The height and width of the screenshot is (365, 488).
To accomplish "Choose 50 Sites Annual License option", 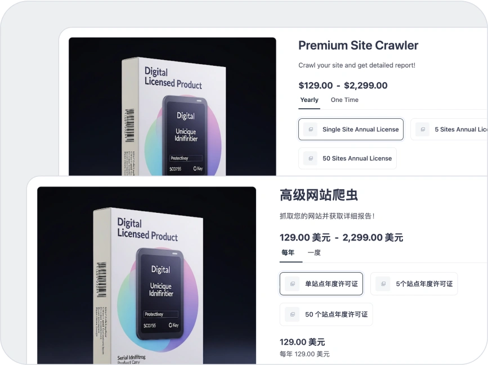I will click(x=347, y=158).
